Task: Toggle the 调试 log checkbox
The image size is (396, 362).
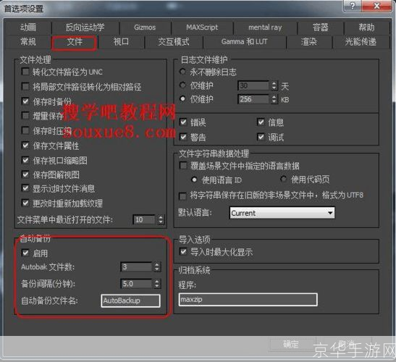Action: pos(261,137)
